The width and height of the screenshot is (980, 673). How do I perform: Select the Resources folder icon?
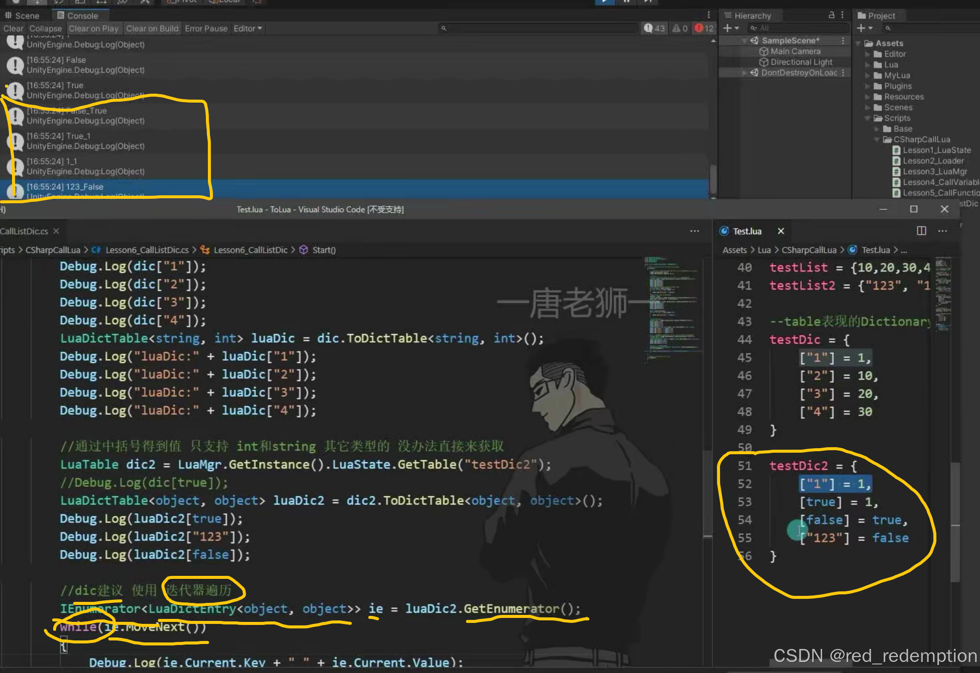[878, 97]
